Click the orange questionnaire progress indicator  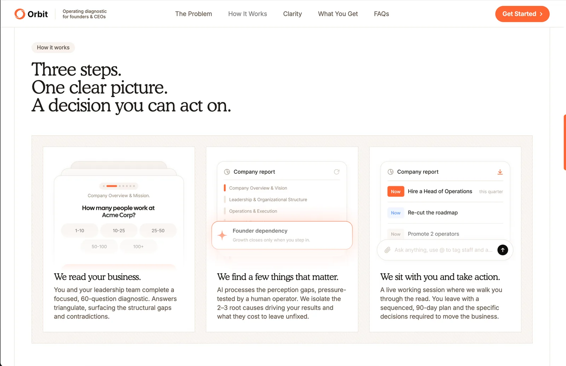pyautogui.click(x=112, y=186)
